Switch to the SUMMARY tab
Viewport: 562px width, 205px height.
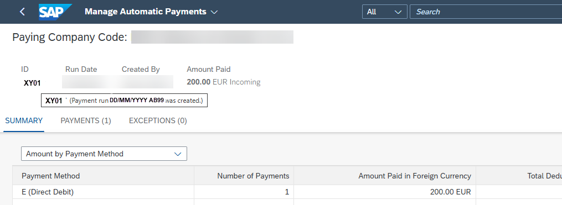(24, 121)
